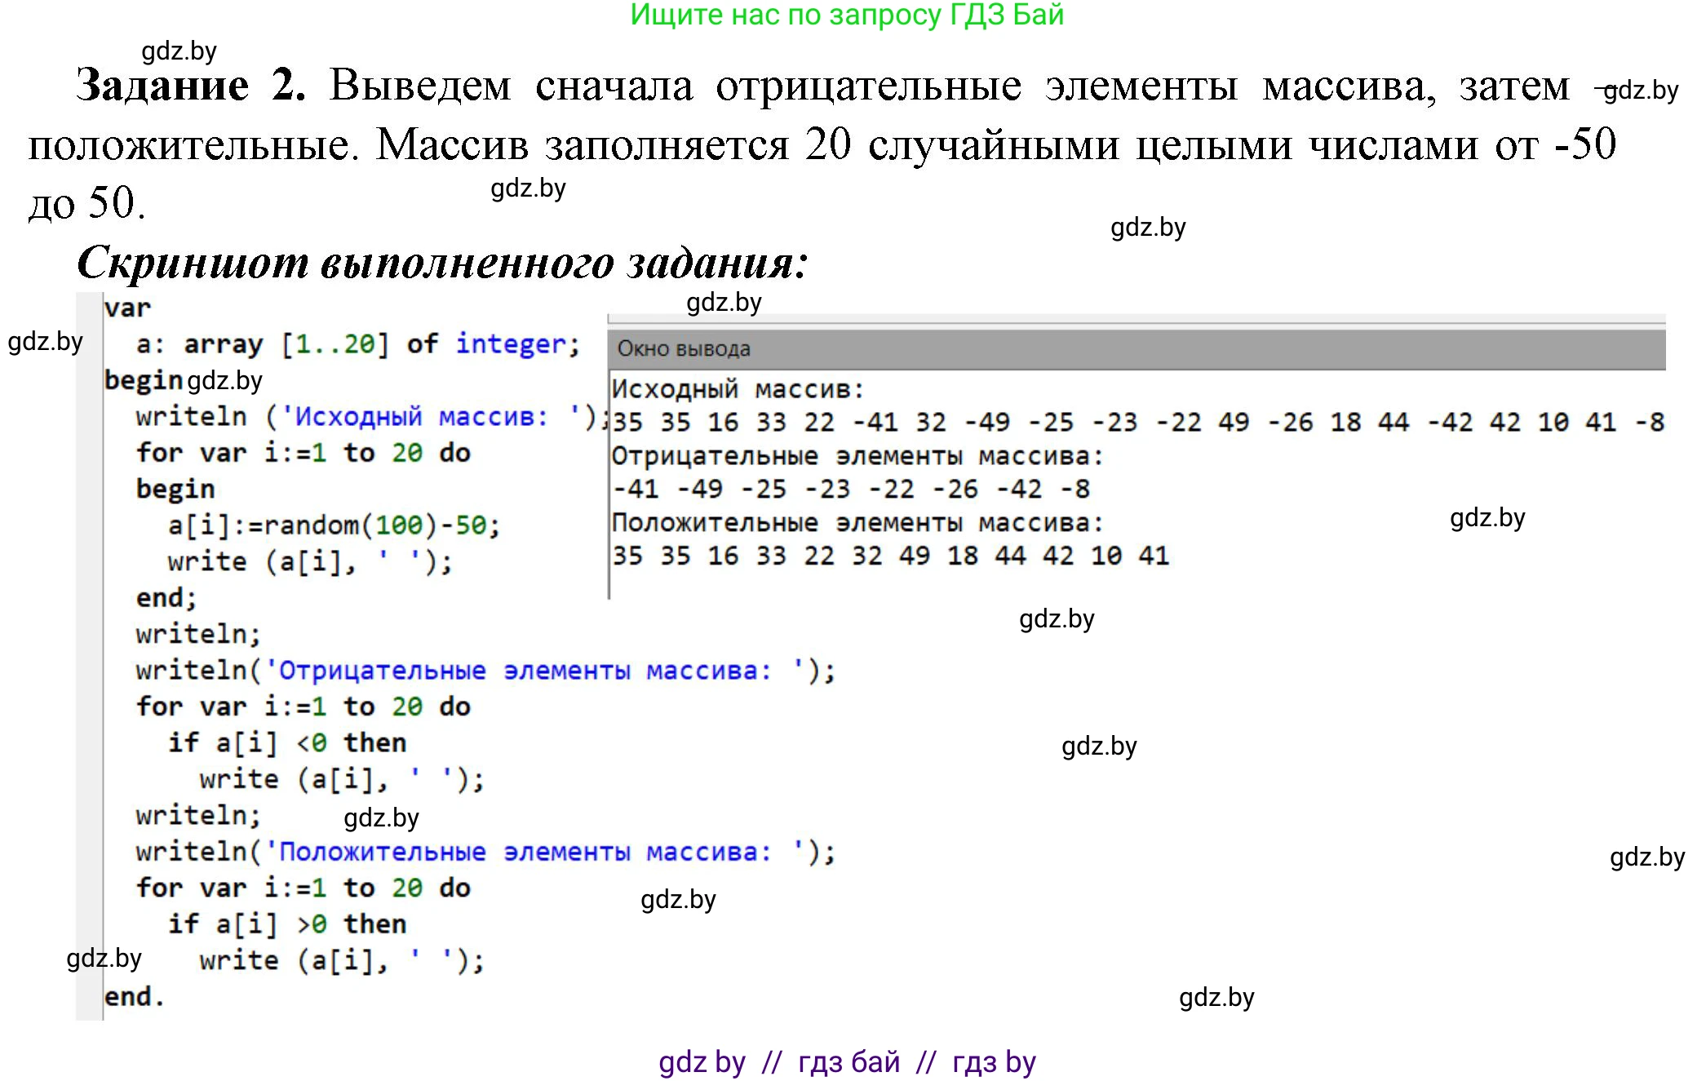Click the purple 'гдз бай' footer link

coord(847,1061)
